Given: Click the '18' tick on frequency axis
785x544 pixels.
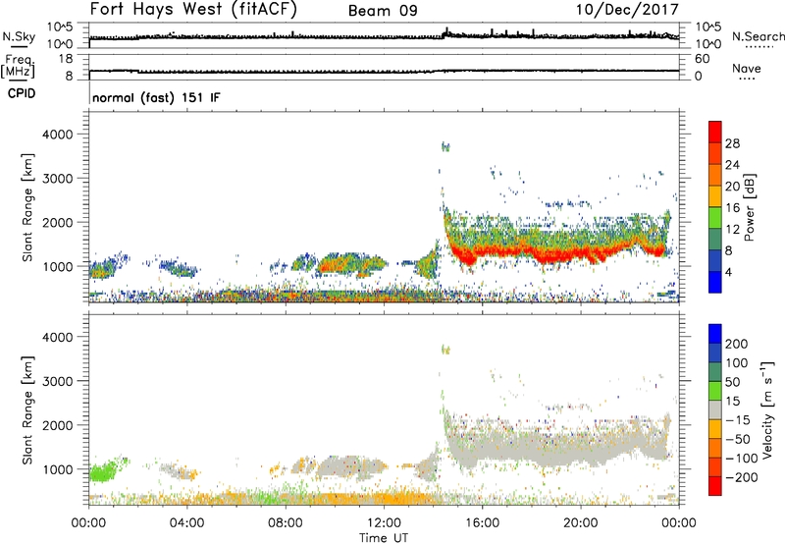Looking at the screenshot, I should click(66, 59).
